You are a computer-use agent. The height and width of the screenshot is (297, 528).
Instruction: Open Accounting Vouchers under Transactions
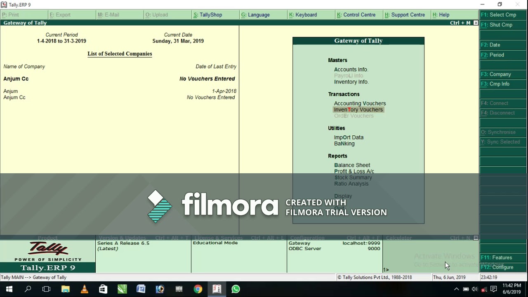(x=360, y=104)
